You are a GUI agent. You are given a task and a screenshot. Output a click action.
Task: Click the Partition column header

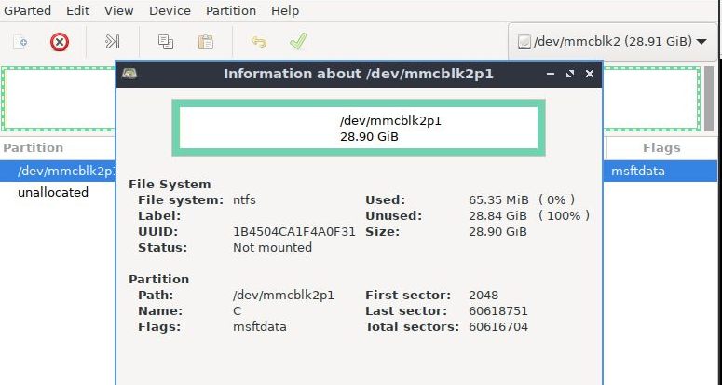click(34, 147)
